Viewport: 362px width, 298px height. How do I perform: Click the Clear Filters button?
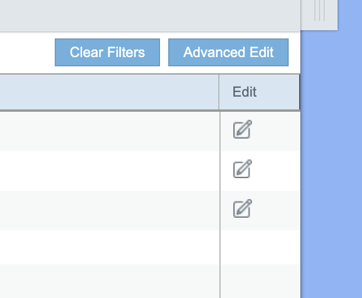click(107, 52)
